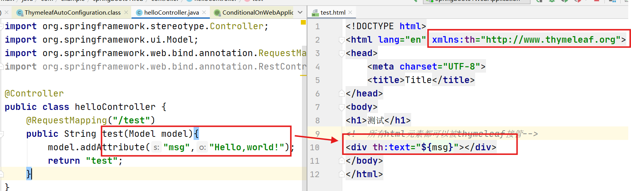Click line number 10 in test.html gutter
The image size is (631, 191).
click(x=315, y=148)
